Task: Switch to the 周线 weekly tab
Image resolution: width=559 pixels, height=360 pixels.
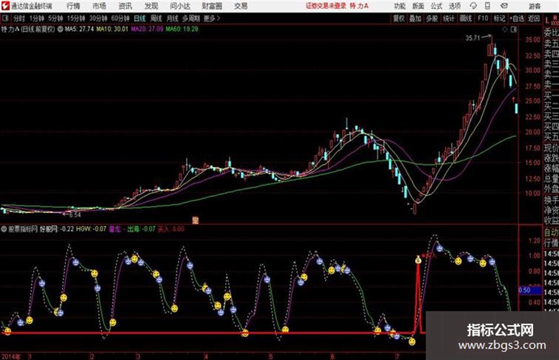Action: coord(156,18)
